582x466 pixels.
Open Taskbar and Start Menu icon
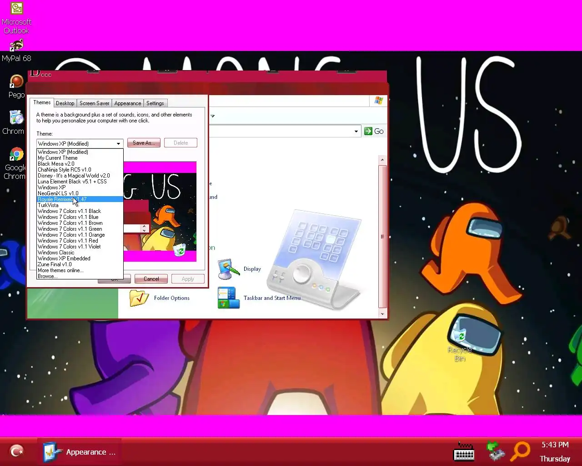click(259, 298)
